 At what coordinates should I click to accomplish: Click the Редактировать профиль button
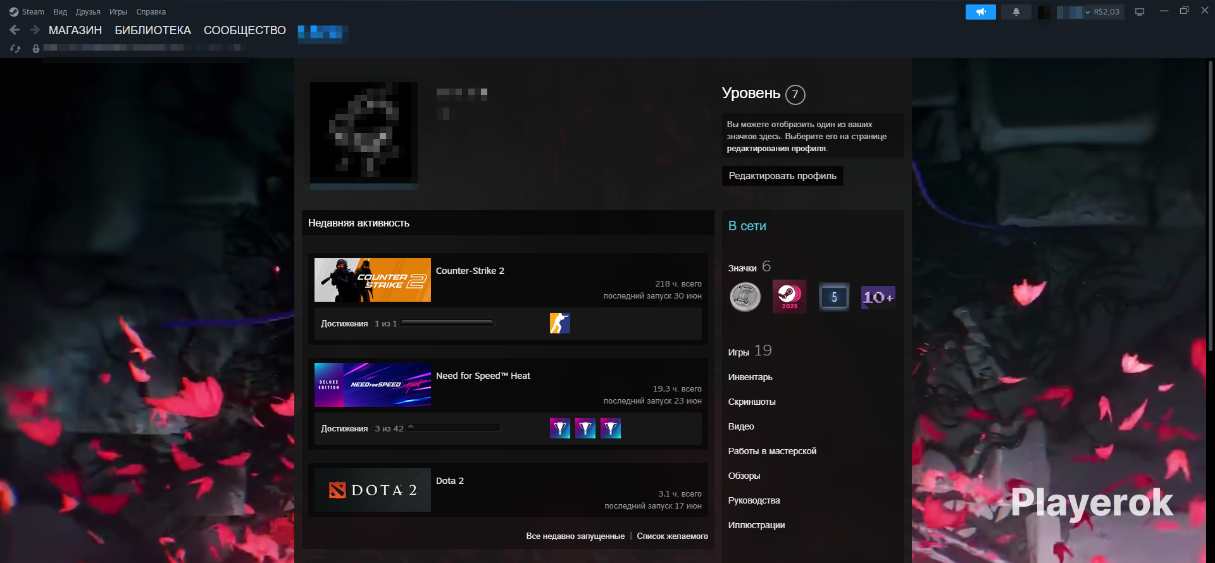tap(783, 176)
